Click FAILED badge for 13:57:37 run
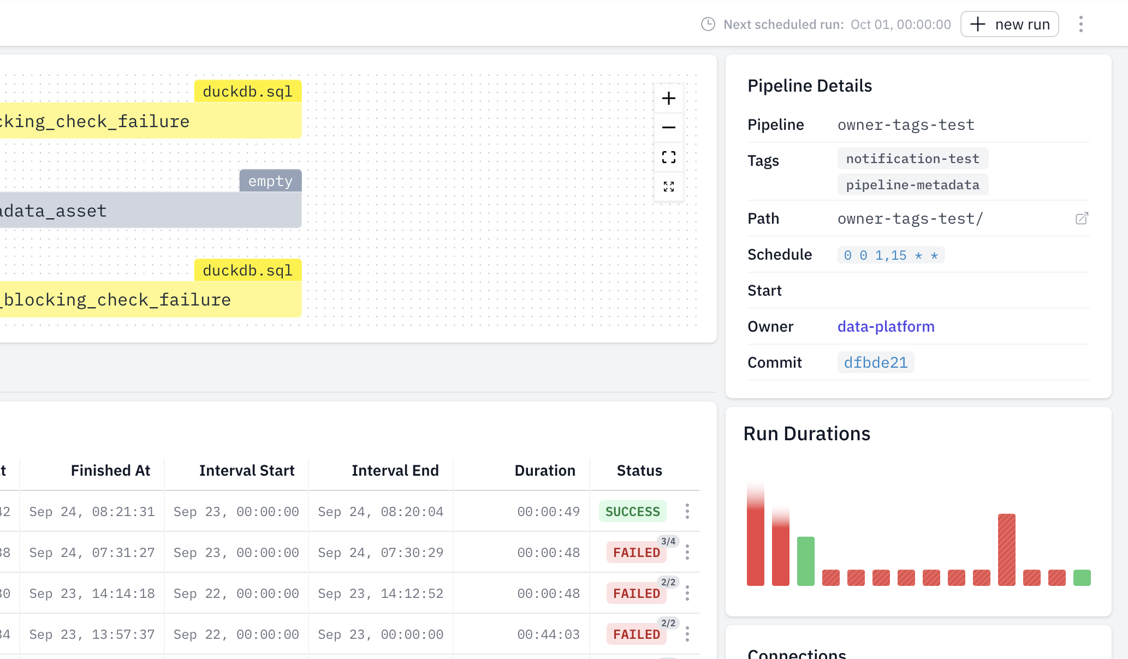The image size is (1128, 659). pos(637,634)
